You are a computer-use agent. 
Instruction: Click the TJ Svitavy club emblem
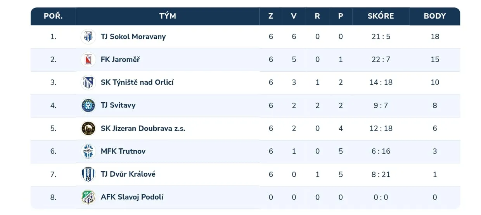click(88, 105)
